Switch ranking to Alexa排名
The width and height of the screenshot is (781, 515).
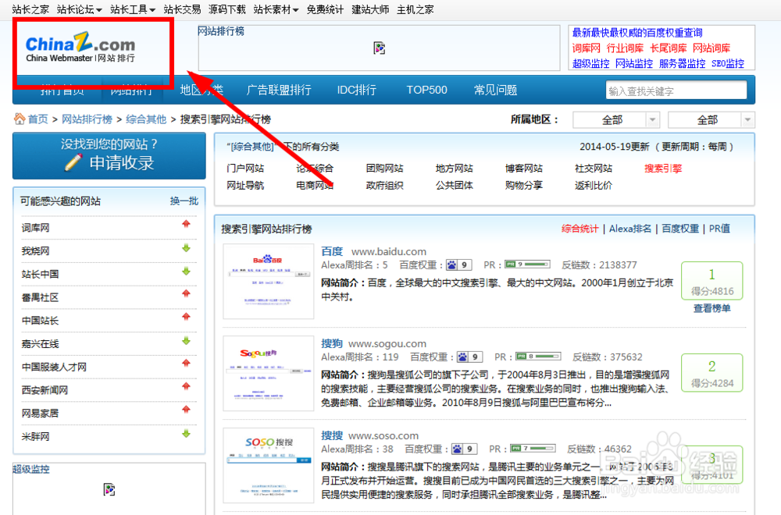pos(630,229)
